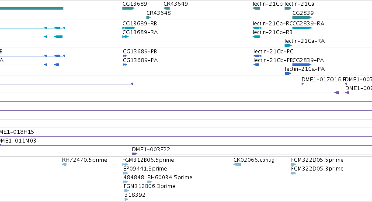This screenshot has width=372, height=202.
Task: Click the CK02066.contig light-blue arrow glyph
Action: tap(237, 164)
